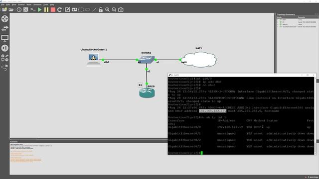The image size is (319, 179).
Task: Click the Console panel title
Action: (14, 142)
